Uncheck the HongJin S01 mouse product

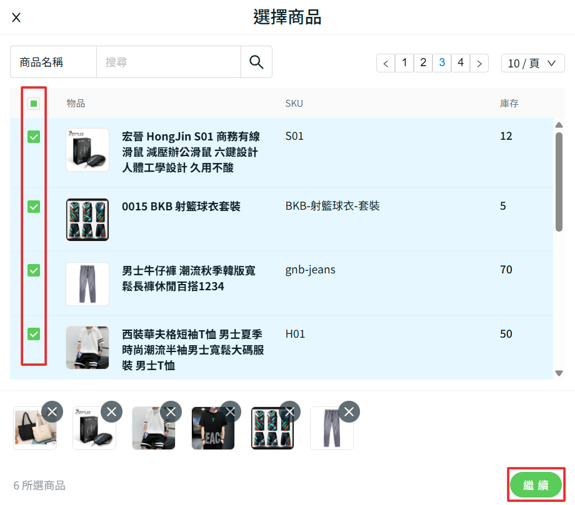(34, 137)
